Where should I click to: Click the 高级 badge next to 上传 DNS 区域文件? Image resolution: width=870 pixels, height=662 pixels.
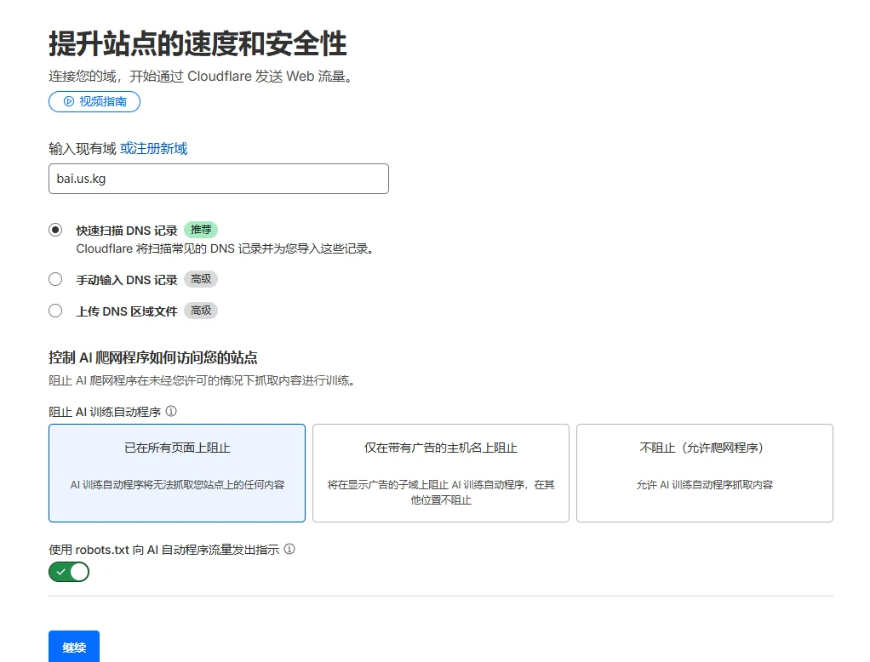click(x=201, y=311)
